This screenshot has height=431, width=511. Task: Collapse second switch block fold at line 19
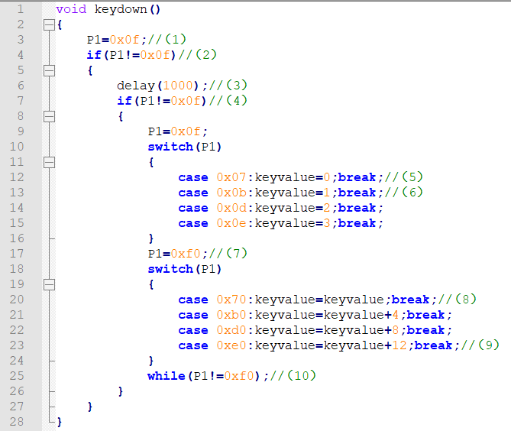[49, 284]
